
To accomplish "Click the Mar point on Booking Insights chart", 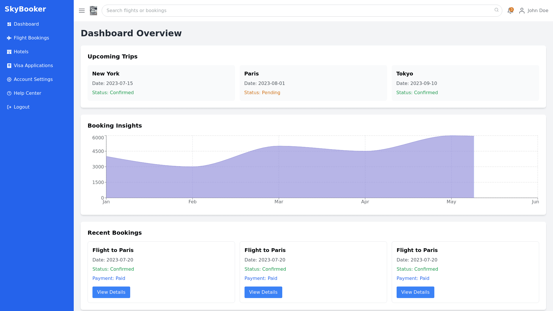I will (279, 146).
